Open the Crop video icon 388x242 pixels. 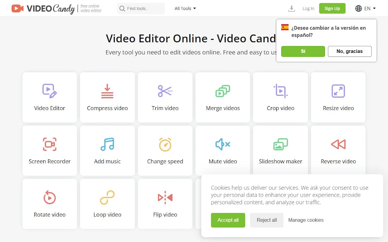[280, 91]
